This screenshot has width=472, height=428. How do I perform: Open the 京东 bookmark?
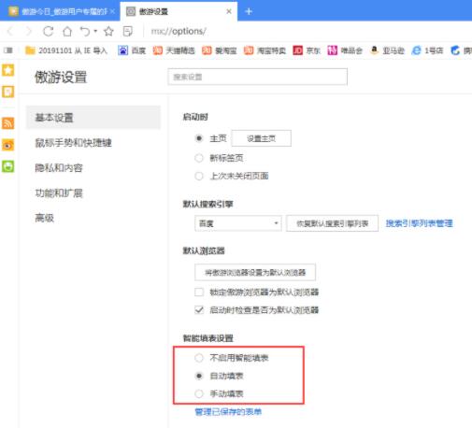[x=307, y=50]
